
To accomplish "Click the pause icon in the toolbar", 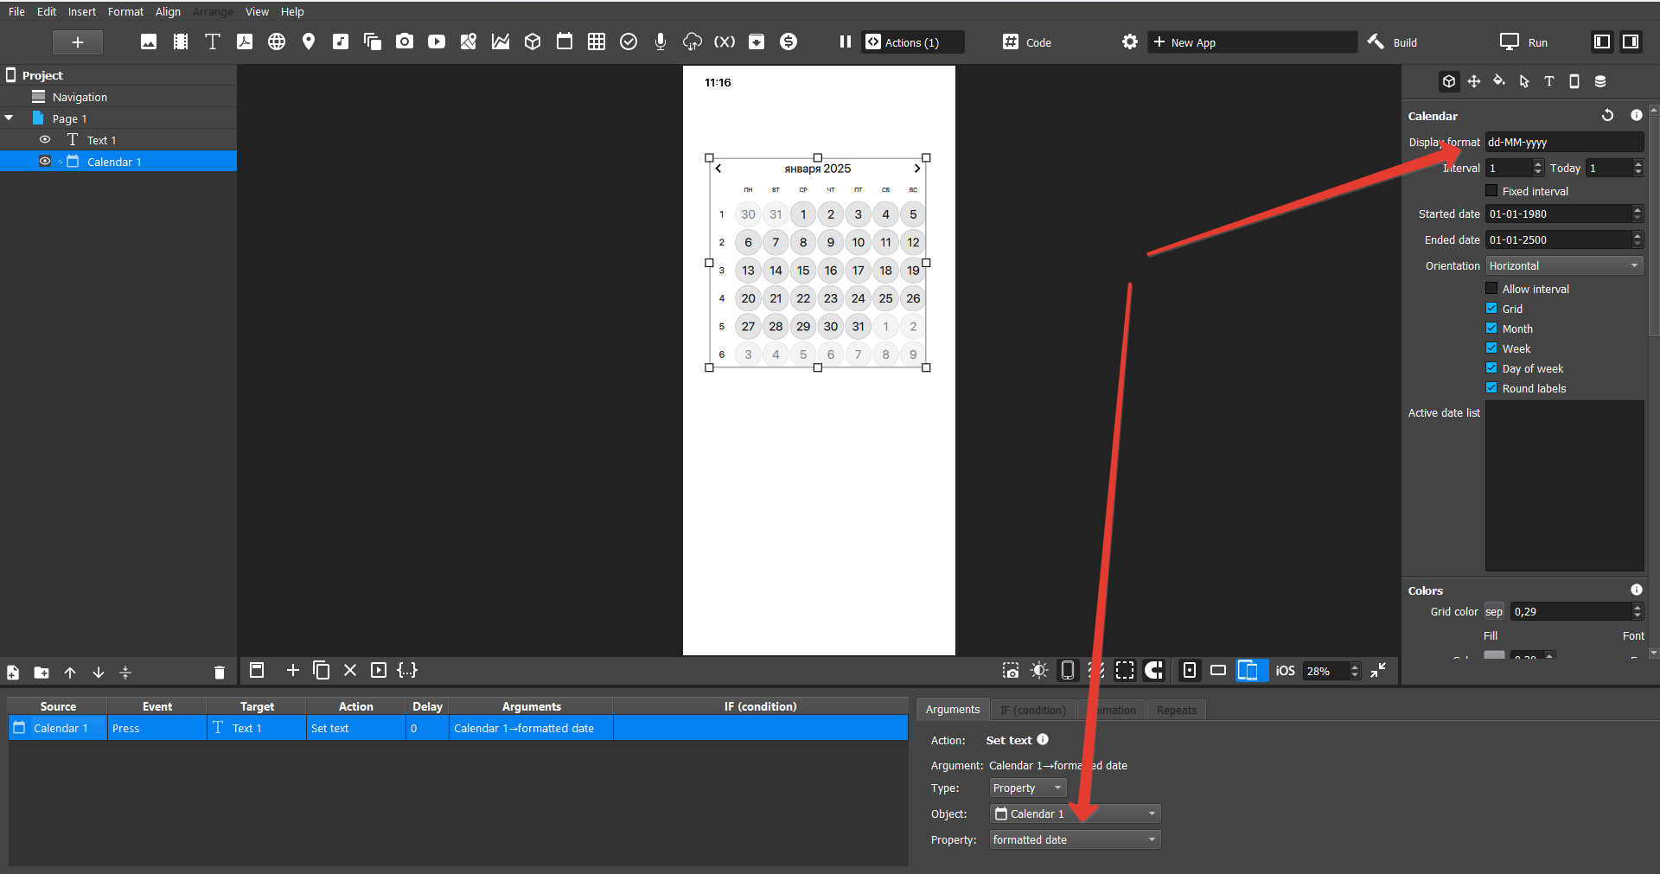I will pyautogui.click(x=845, y=41).
